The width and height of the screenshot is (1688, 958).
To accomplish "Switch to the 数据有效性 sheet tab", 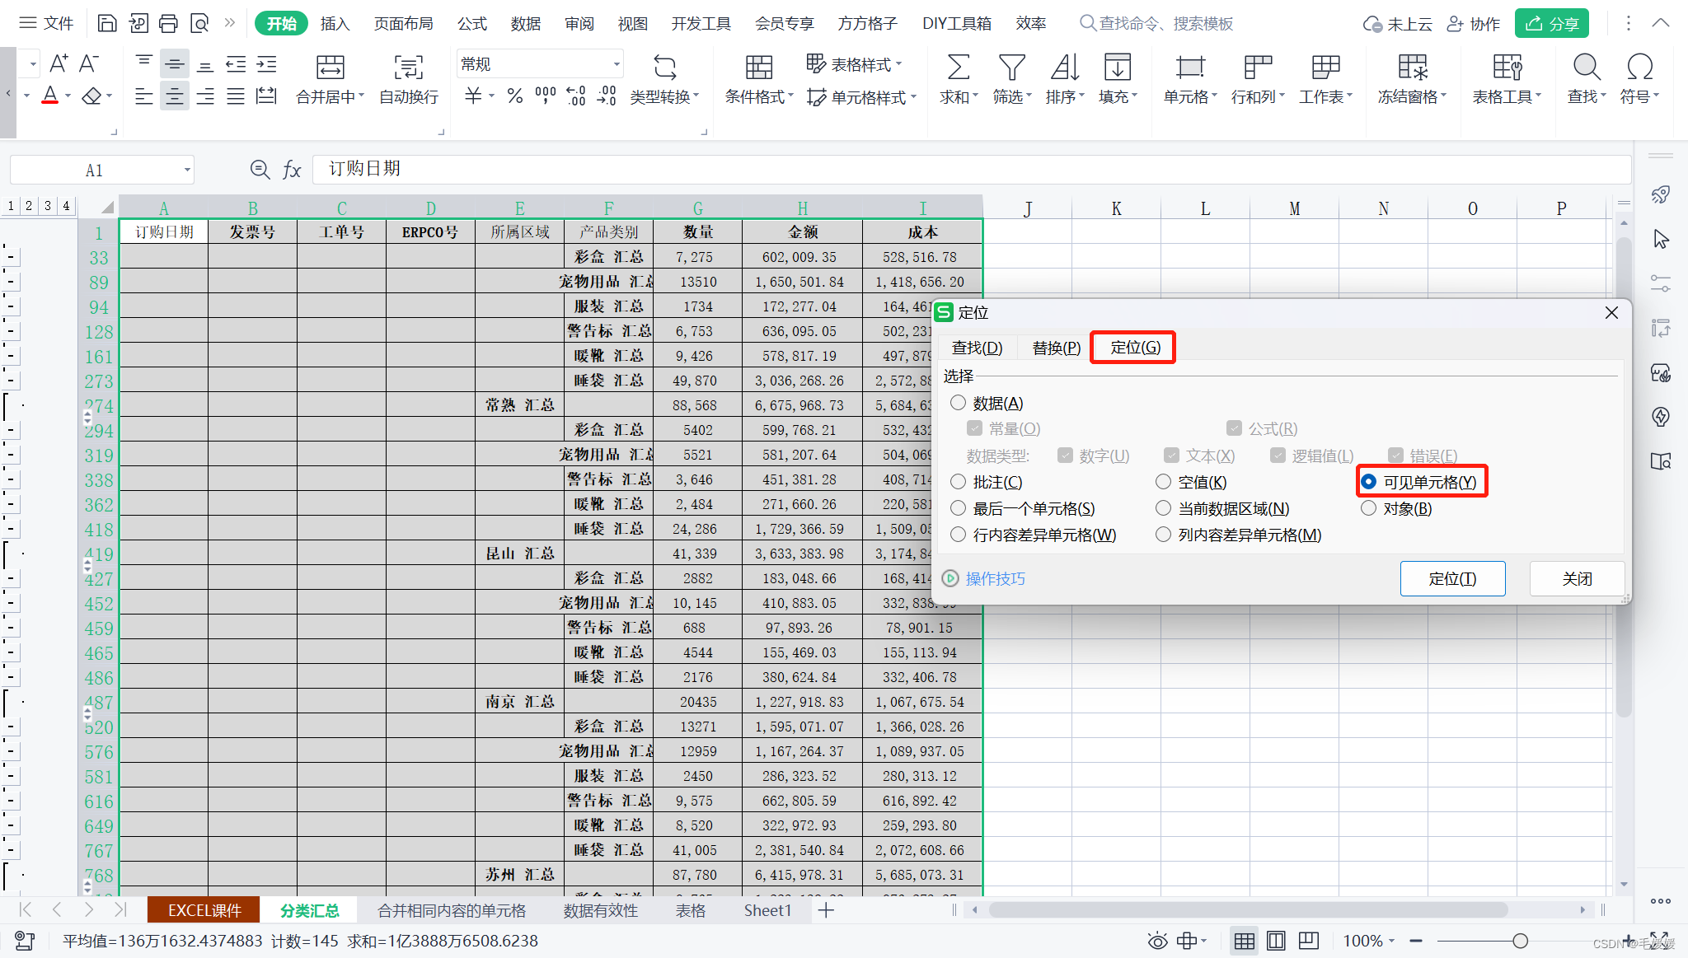I will (x=600, y=910).
